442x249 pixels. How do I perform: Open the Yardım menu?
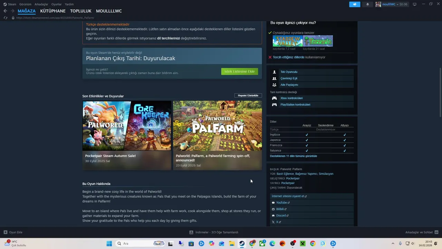pyautogui.click(x=69, y=4)
